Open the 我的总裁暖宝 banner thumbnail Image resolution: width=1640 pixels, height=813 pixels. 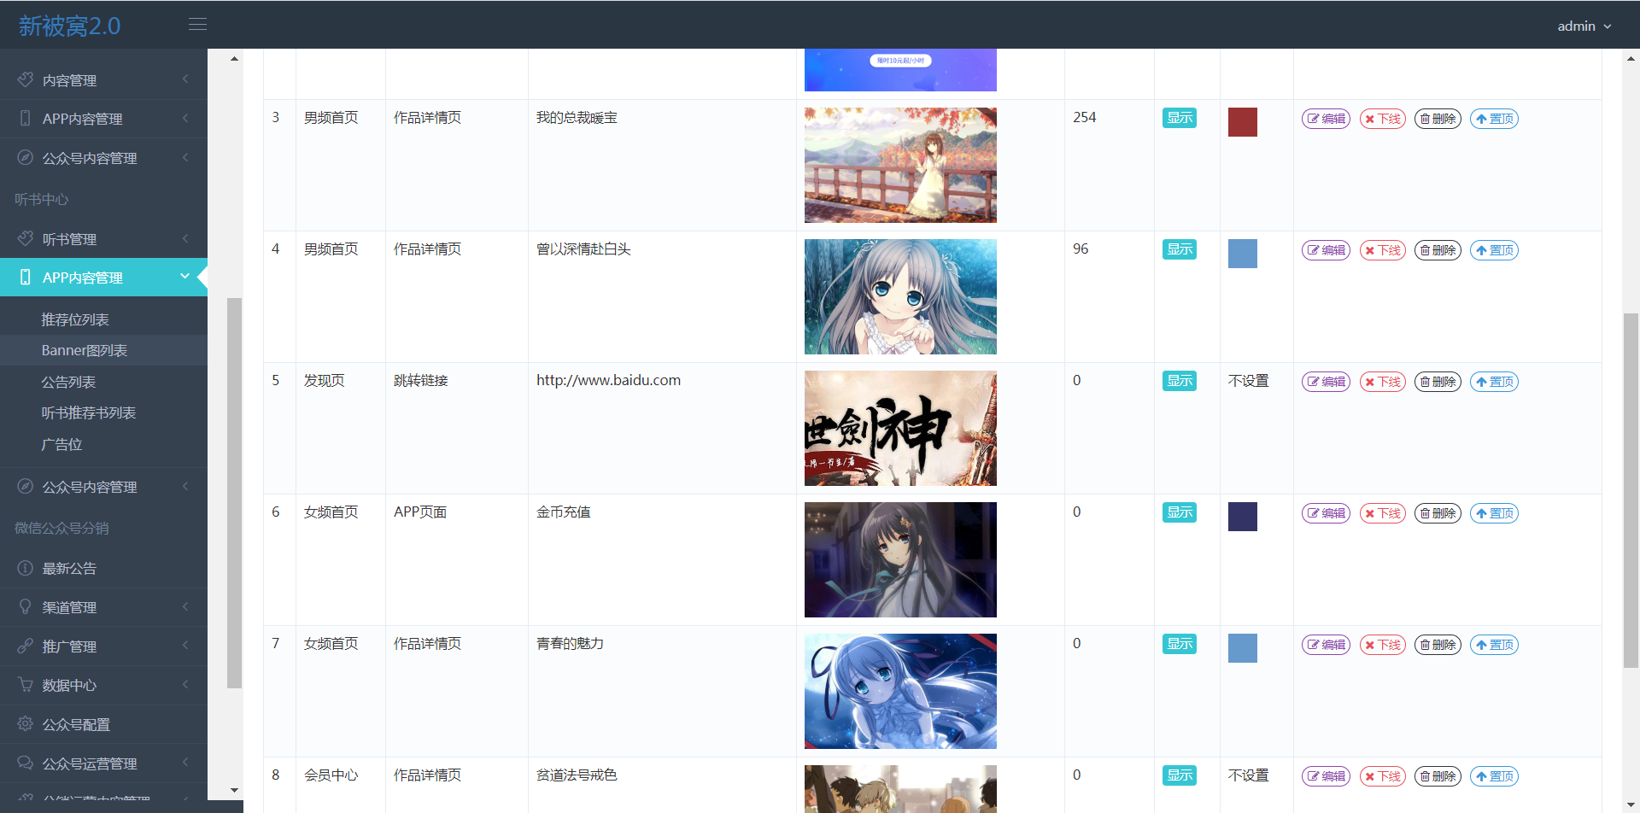(x=900, y=165)
